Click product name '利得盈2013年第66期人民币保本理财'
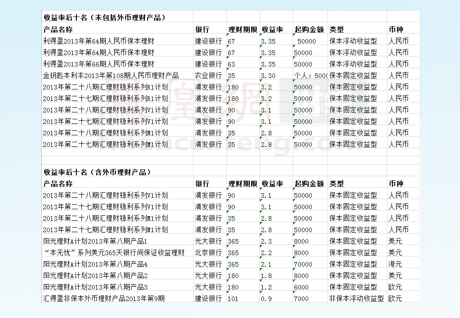This screenshot has width=460, height=318. click(98, 64)
